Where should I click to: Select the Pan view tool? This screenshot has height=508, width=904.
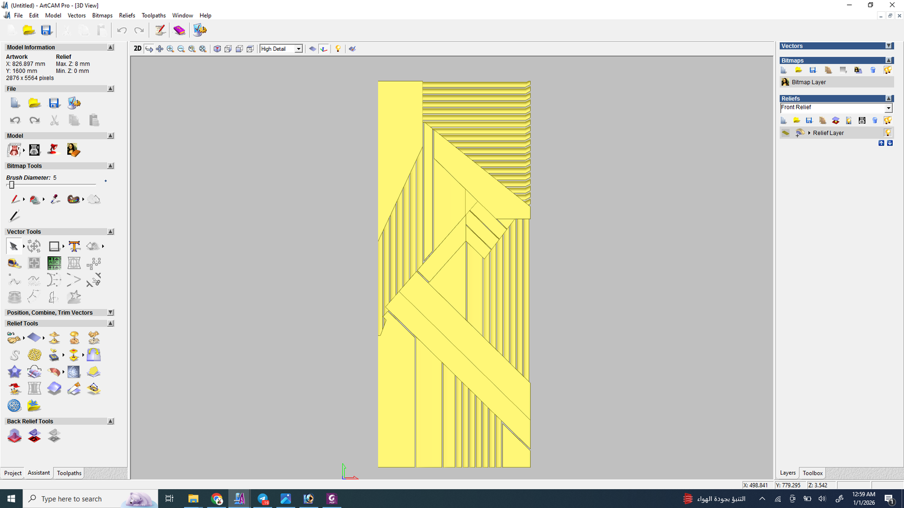tap(159, 49)
